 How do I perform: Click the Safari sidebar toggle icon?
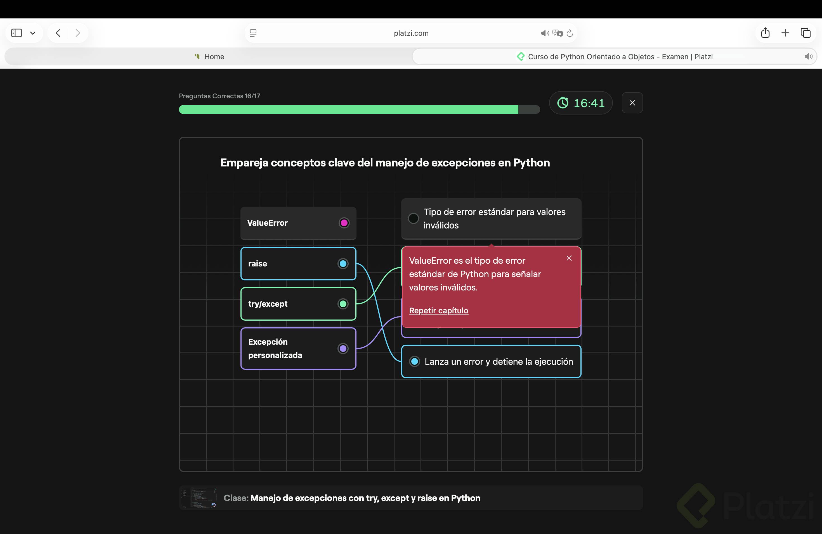pos(16,33)
